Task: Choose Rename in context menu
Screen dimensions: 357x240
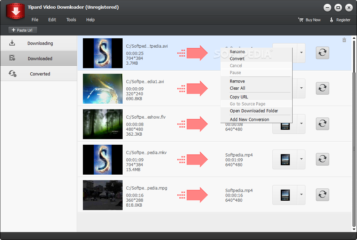Action: pos(256,51)
